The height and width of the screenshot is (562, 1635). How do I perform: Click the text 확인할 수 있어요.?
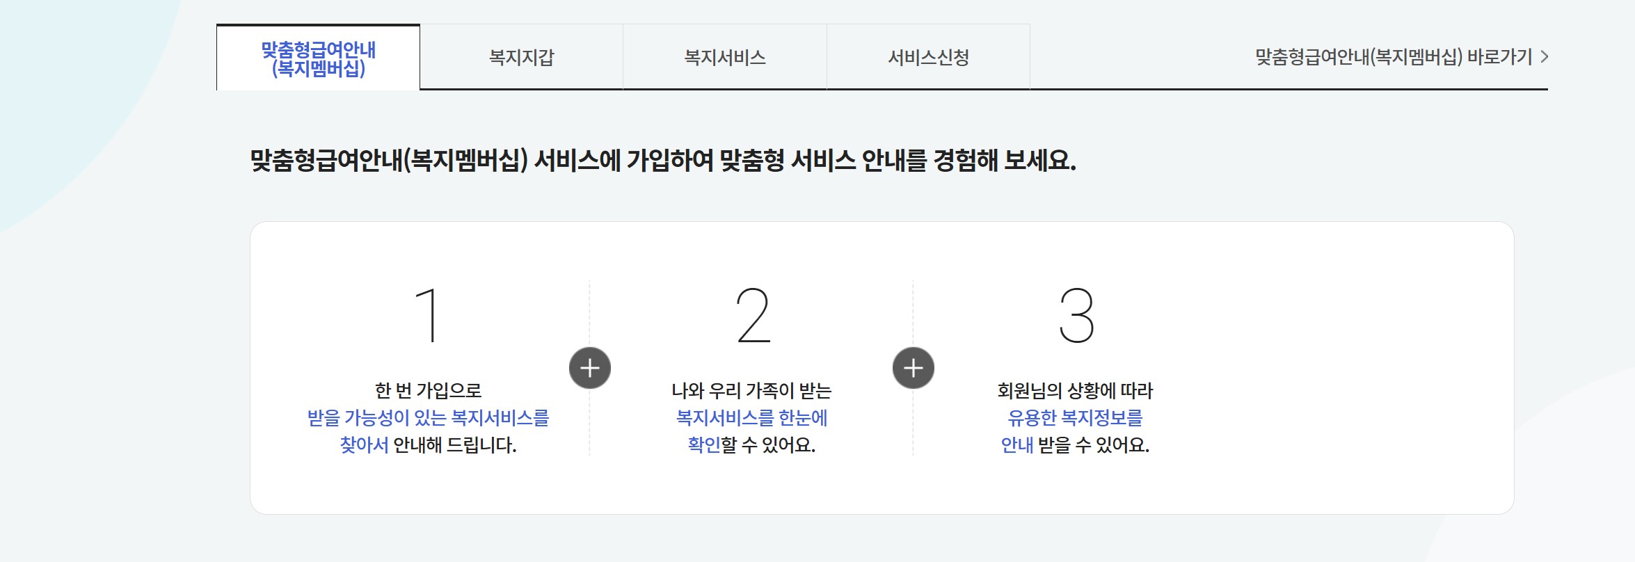(x=751, y=445)
